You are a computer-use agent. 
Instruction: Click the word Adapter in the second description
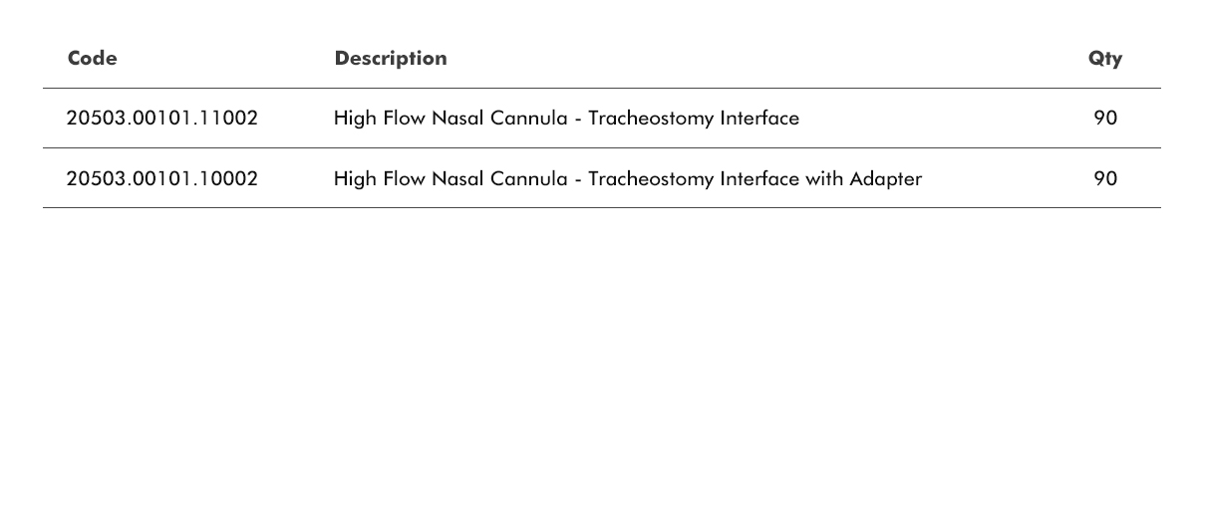pyautogui.click(x=885, y=179)
